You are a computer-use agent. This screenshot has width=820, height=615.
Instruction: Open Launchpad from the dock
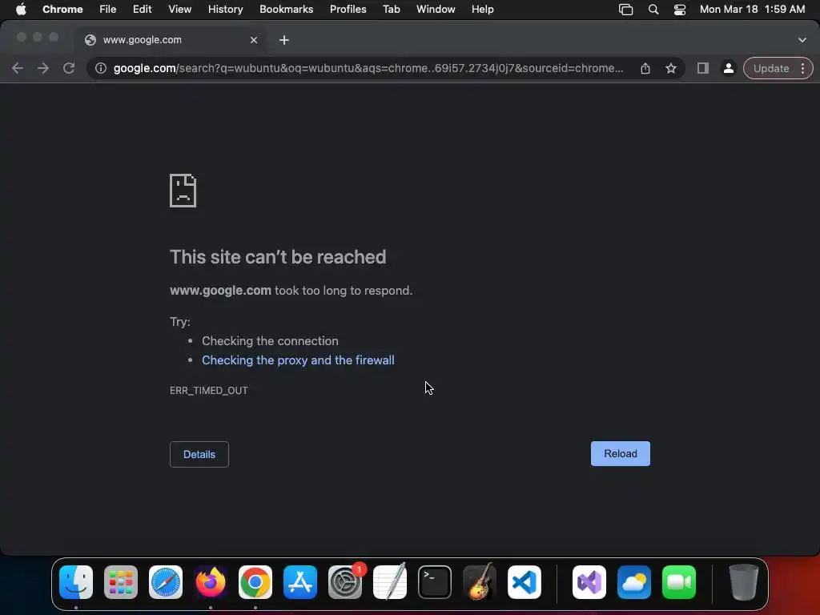pos(121,582)
